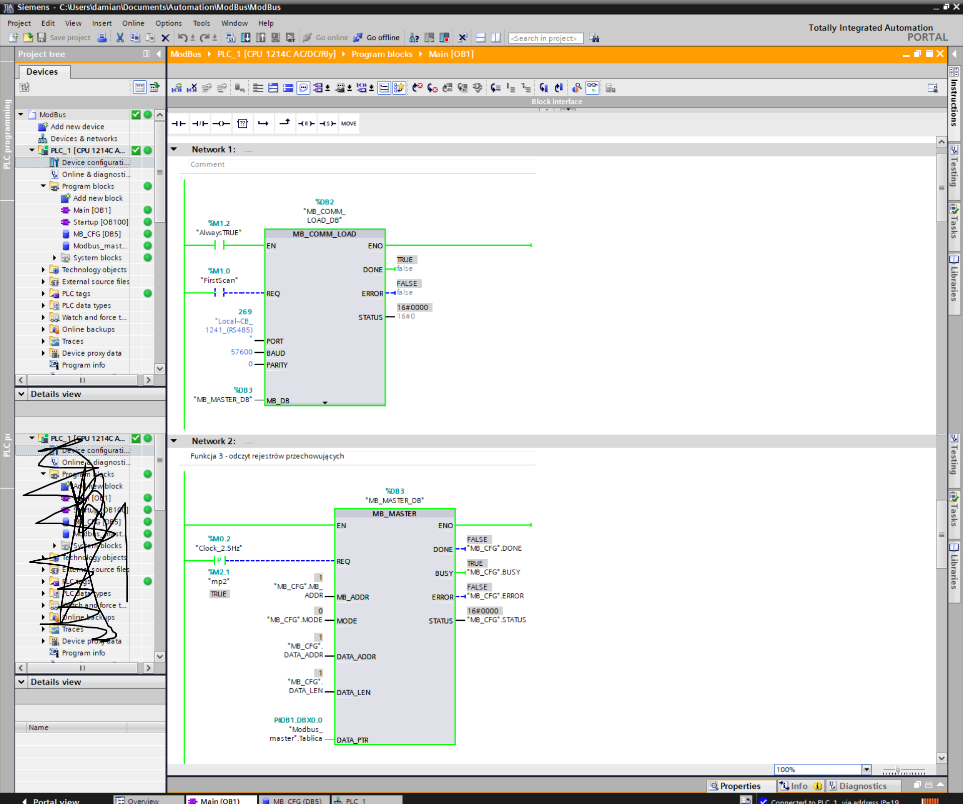Add a MOVE instruction from the favorites bar
The width and height of the screenshot is (963, 804).
349,123
